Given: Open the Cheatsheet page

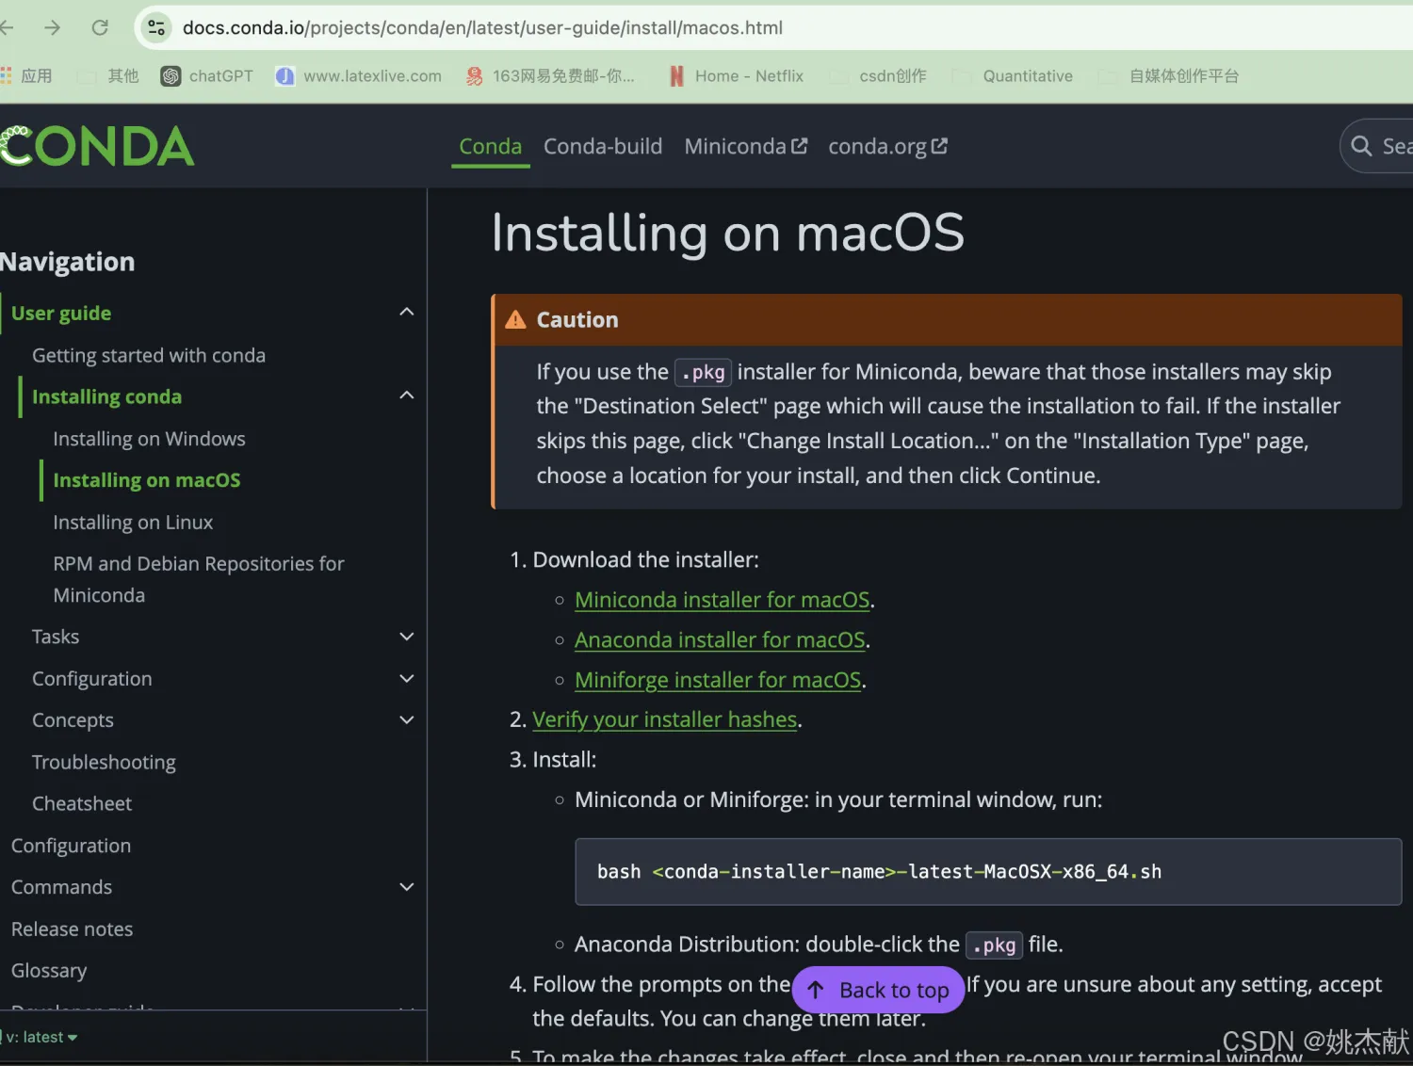Looking at the screenshot, I should click(x=82, y=803).
